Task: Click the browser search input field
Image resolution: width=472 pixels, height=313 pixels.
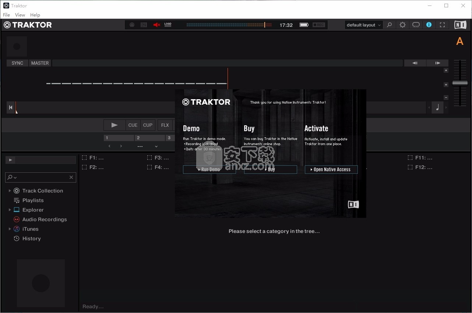Action: coord(40,177)
